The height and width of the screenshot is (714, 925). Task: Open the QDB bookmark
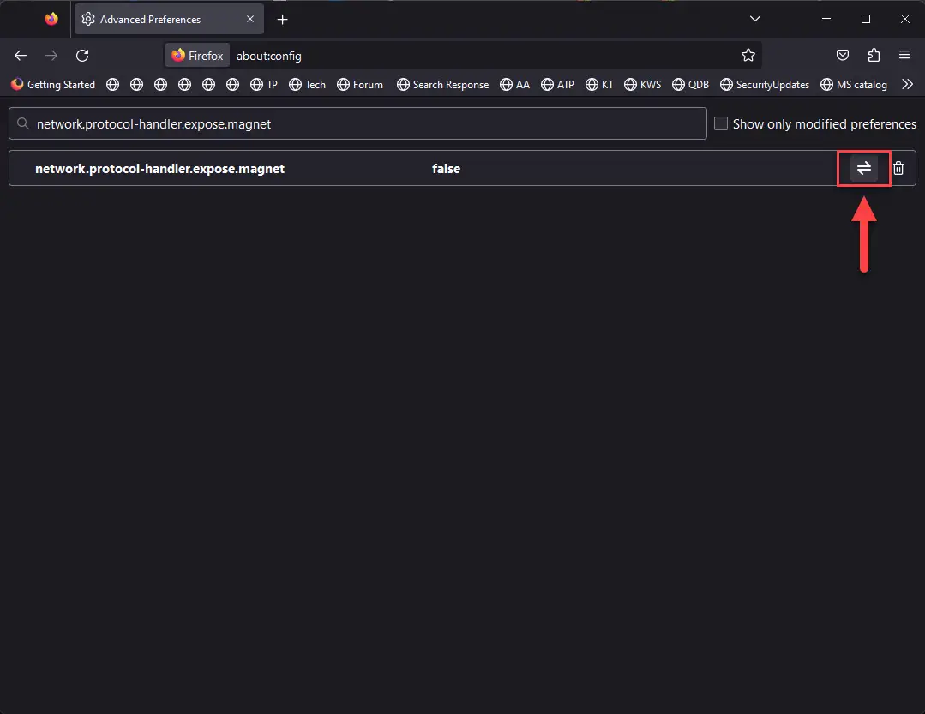pyautogui.click(x=691, y=84)
